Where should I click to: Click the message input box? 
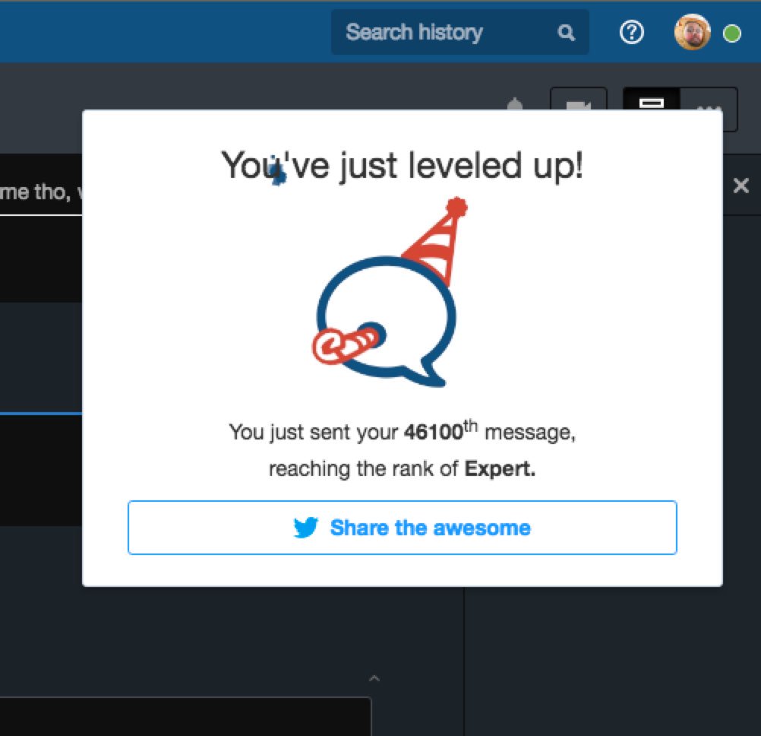pyautogui.click(x=185, y=716)
